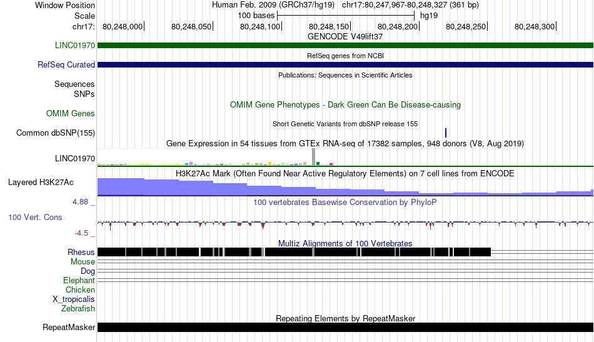Click the 80,248,150 ruler coordinate
This screenshot has width=594, height=342.
click(x=329, y=26)
